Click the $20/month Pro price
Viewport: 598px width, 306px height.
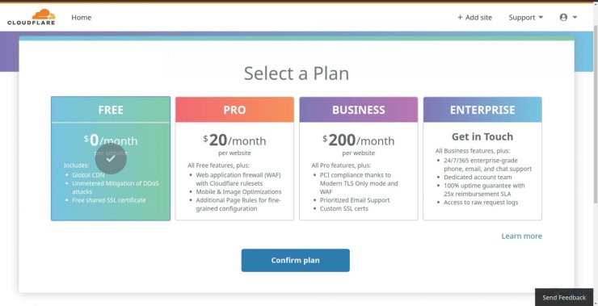tap(234, 140)
